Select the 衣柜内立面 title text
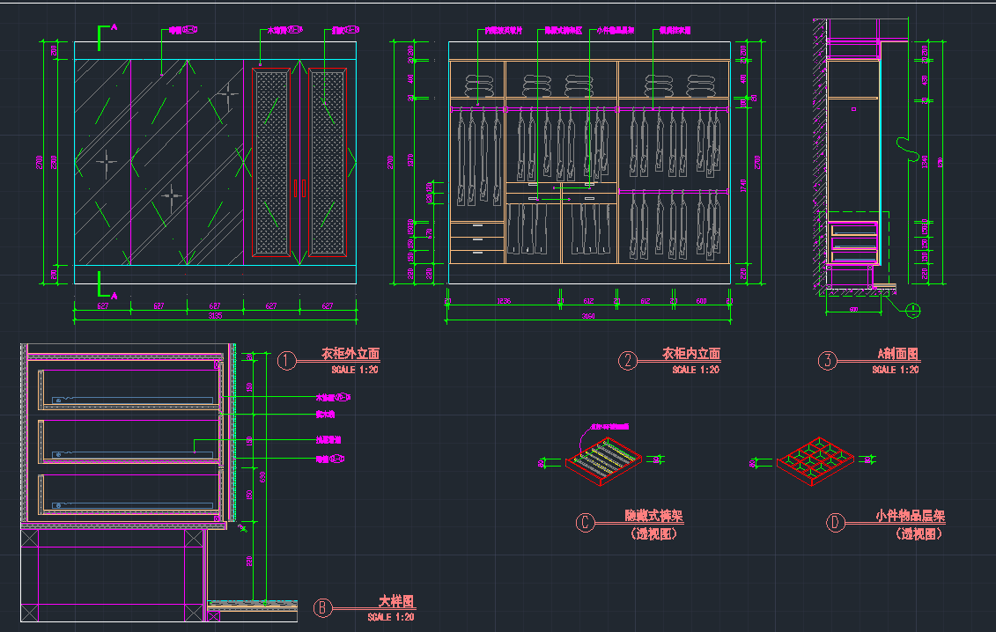 (x=691, y=354)
